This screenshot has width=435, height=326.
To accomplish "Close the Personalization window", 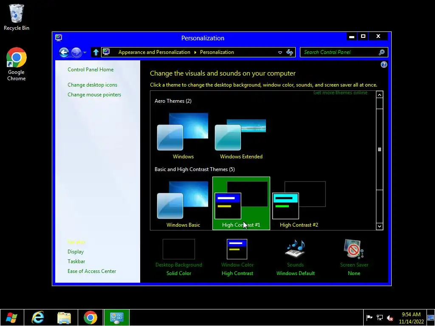I will 378,37.
